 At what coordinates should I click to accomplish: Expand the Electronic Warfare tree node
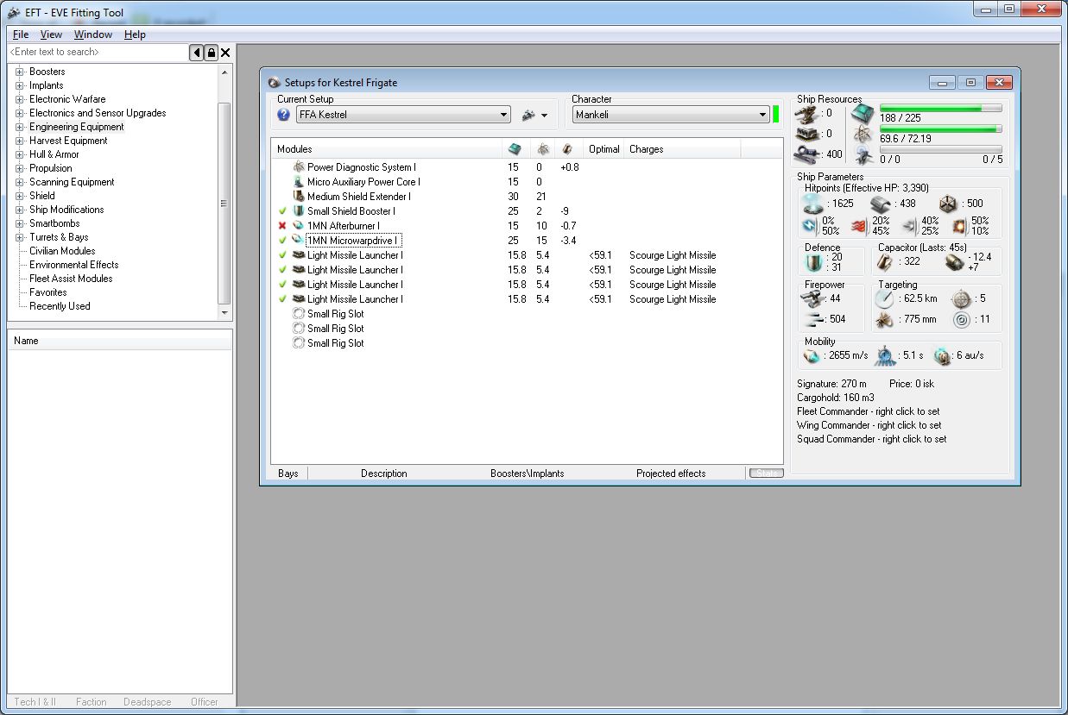[x=19, y=99]
